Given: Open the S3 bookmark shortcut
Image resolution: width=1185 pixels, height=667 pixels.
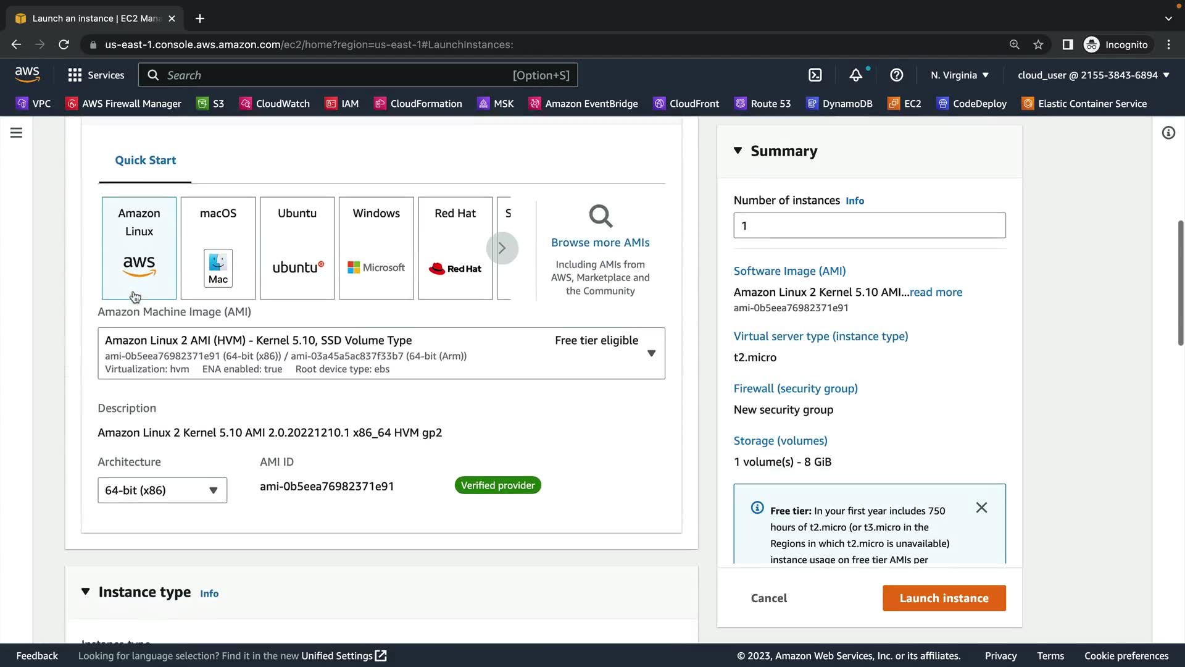Looking at the screenshot, I should [x=210, y=104].
